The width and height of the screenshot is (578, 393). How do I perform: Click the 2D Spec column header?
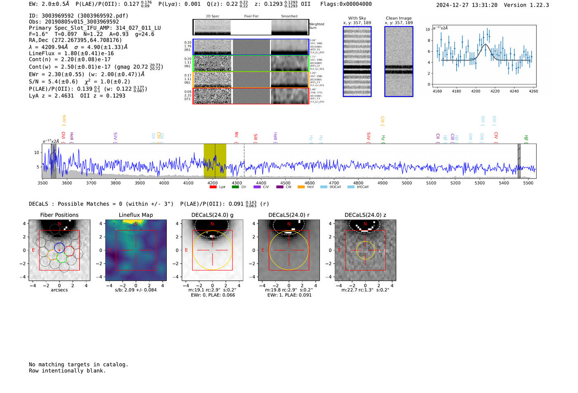213,16
